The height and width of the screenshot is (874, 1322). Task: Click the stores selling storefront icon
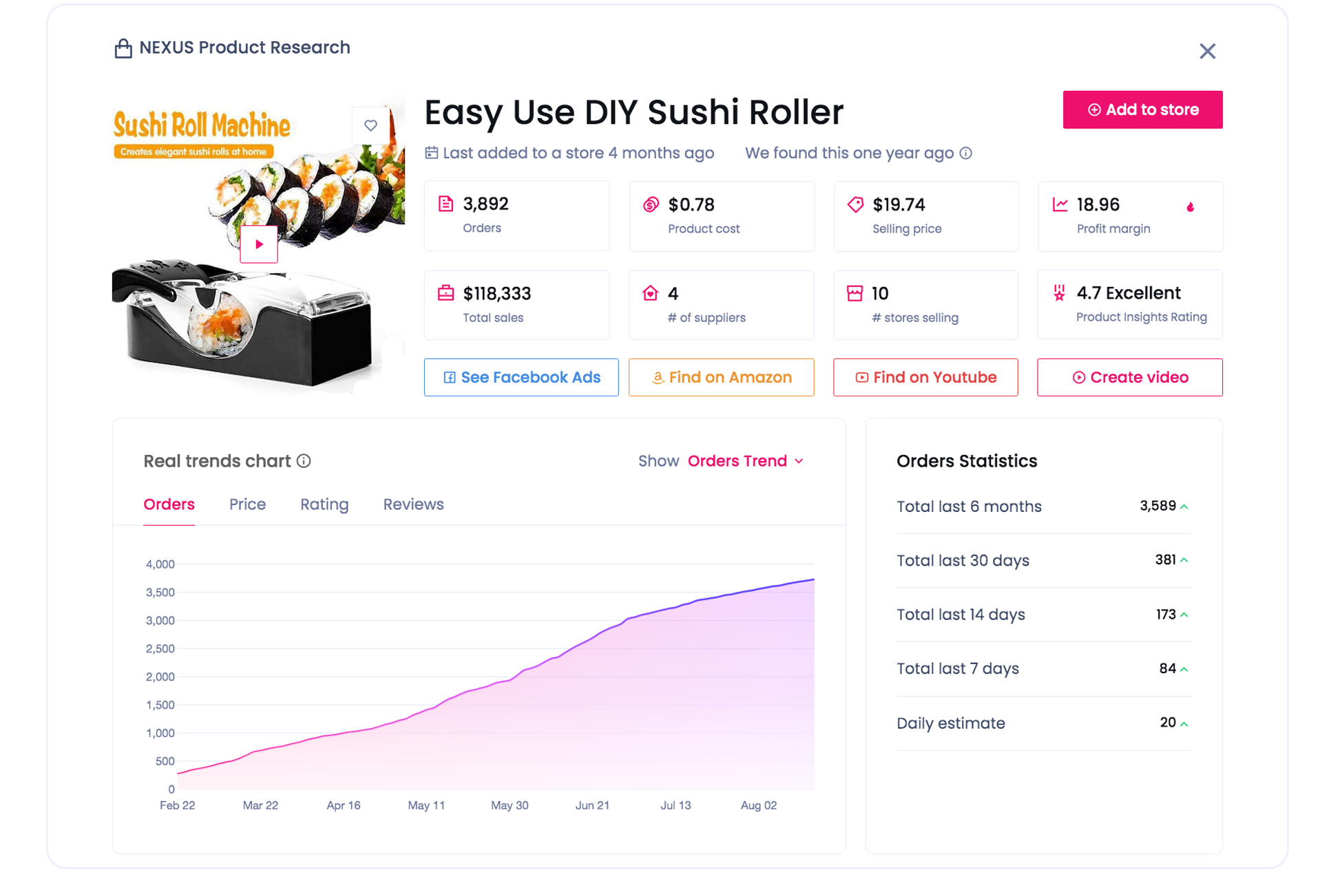point(854,293)
